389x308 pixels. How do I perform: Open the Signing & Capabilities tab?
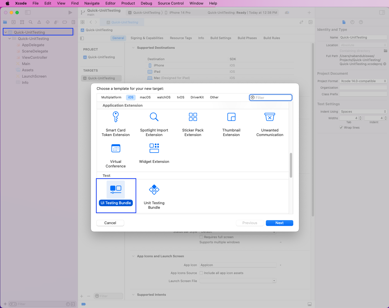pyautogui.click(x=147, y=38)
